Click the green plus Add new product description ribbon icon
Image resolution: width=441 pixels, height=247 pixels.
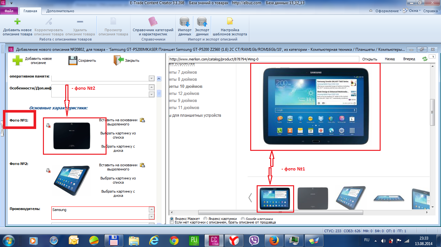point(17,22)
